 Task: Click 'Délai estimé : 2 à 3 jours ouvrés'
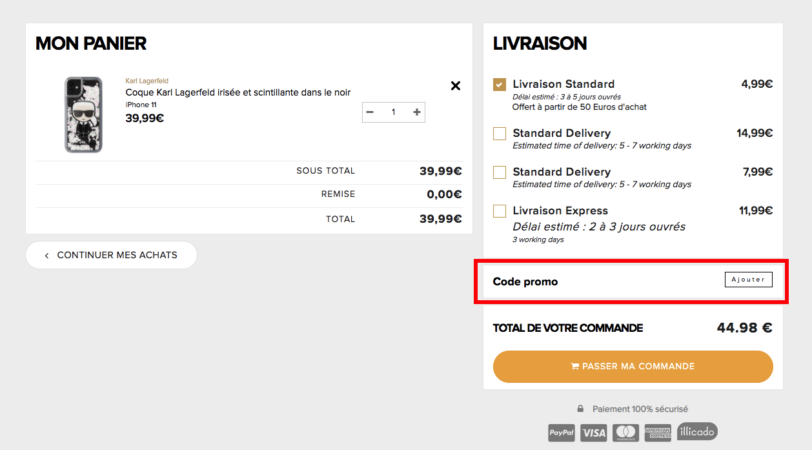click(x=599, y=227)
